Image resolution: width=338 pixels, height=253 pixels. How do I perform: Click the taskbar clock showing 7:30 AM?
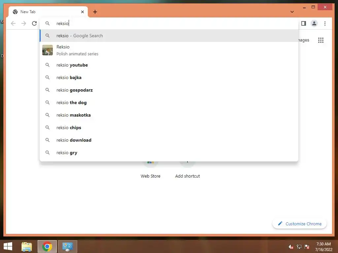(x=323, y=246)
